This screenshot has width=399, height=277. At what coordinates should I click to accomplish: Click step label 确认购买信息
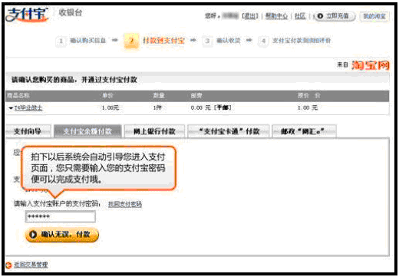click(x=87, y=41)
